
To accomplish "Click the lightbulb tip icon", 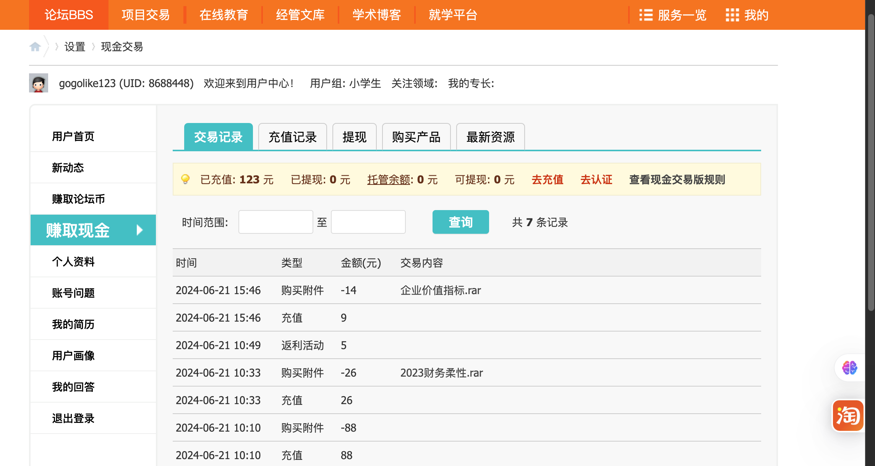I will [x=185, y=179].
